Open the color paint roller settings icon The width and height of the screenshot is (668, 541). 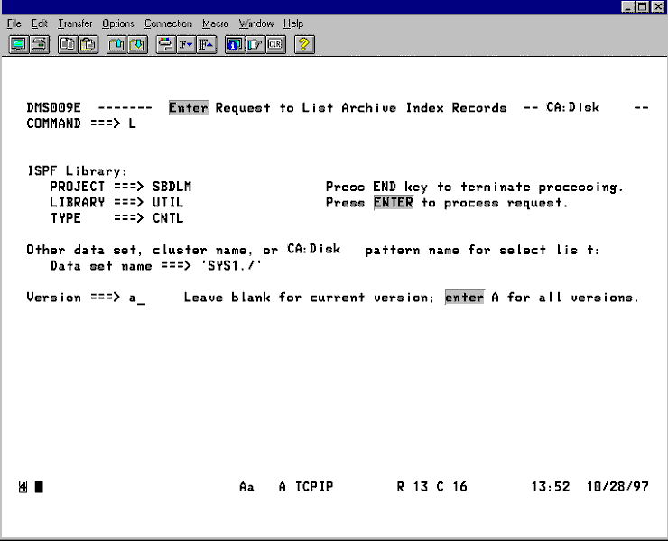click(x=166, y=45)
